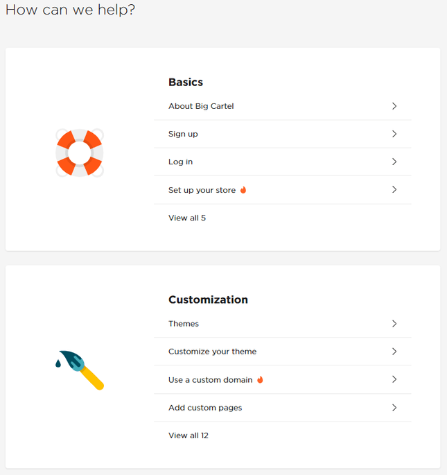Click the arrow on the Log in row

394,162
